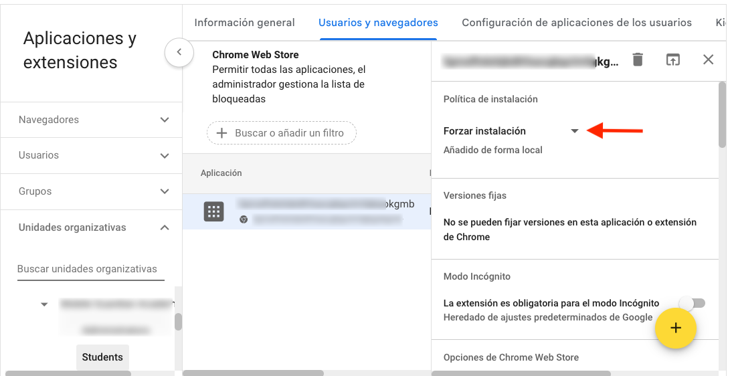Open app details in new window icon
The width and height of the screenshot is (730, 376).
coord(672,60)
